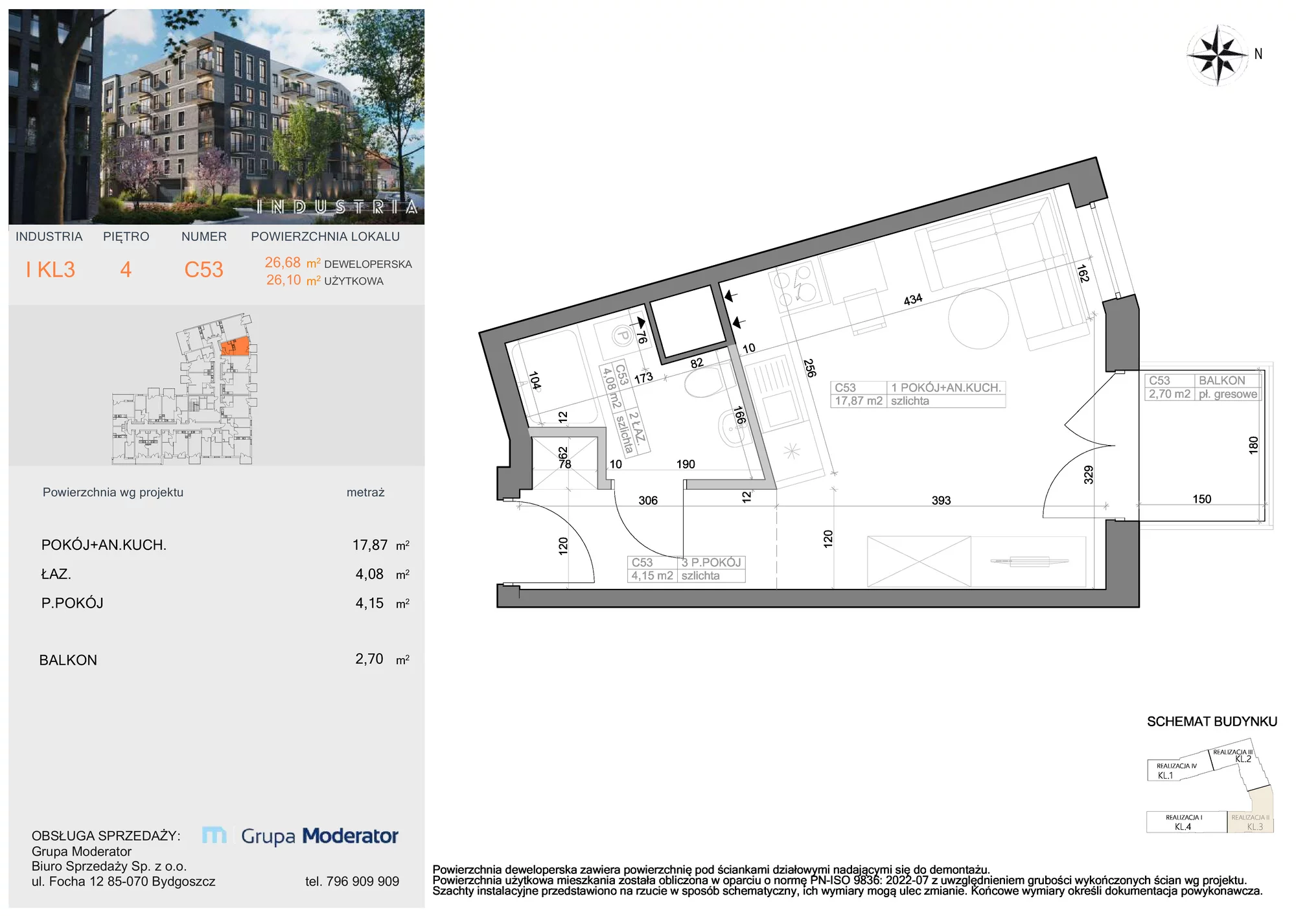Click the '1 POKÓJ+AN.KUCH.' room tag on plan
Screen dimensions: 1296x916
pos(918,394)
